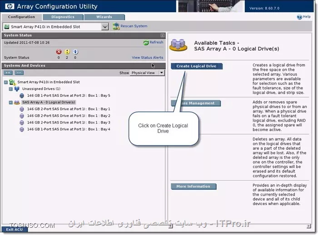This screenshot has width=318, height=235.
Task: Click the More Information button
Action: [x=194, y=186]
